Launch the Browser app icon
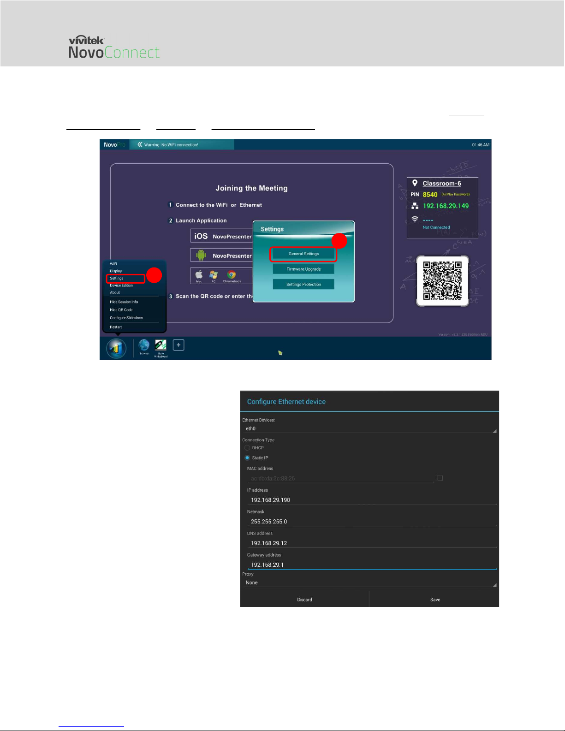Viewport: 565px width, 731px height. (144, 345)
